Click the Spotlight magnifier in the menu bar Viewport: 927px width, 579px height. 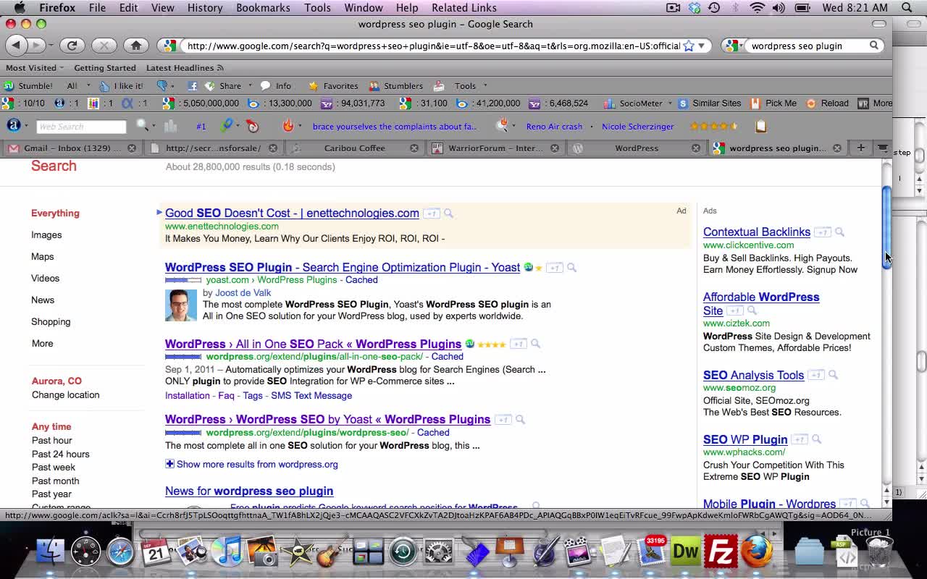tap(907, 7)
